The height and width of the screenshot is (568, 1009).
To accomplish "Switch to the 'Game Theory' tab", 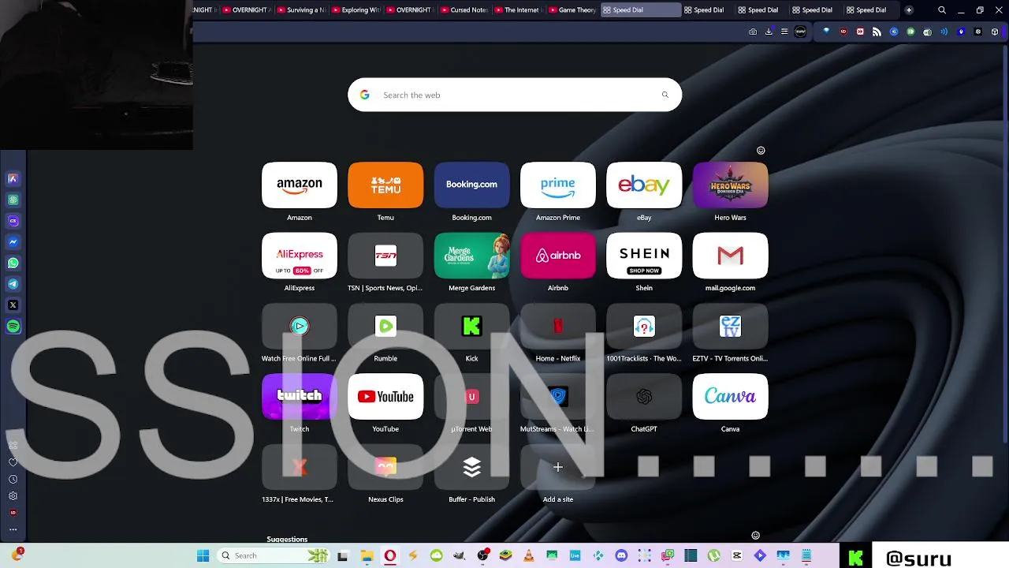I will (x=572, y=10).
